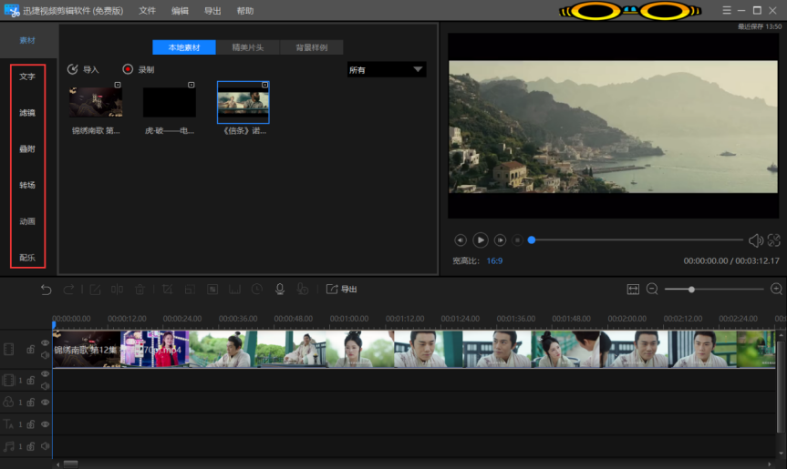Image resolution: width=787 pixels, height=469 pixels.
Task: Hide the main video track with eye icon
Action: pos(46,343)
